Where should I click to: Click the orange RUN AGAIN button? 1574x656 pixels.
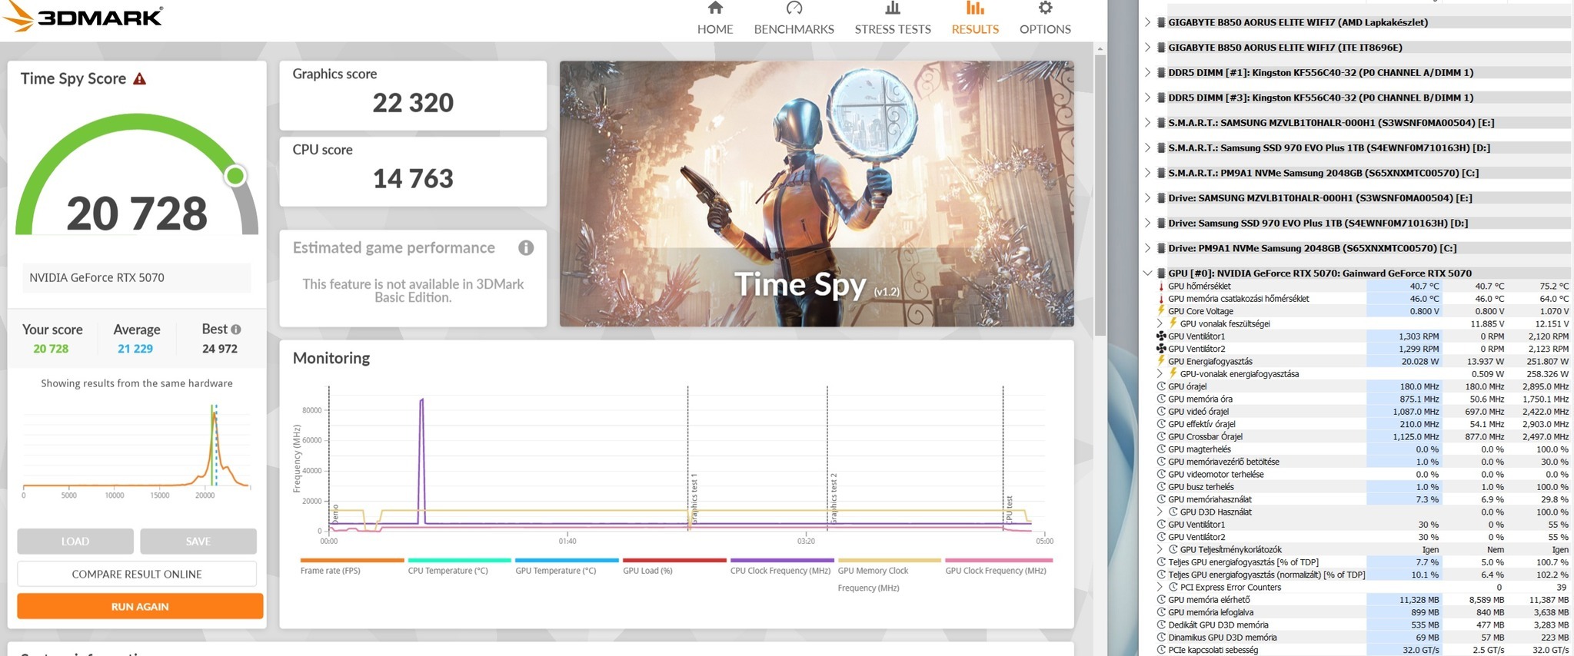click(140, 606)
